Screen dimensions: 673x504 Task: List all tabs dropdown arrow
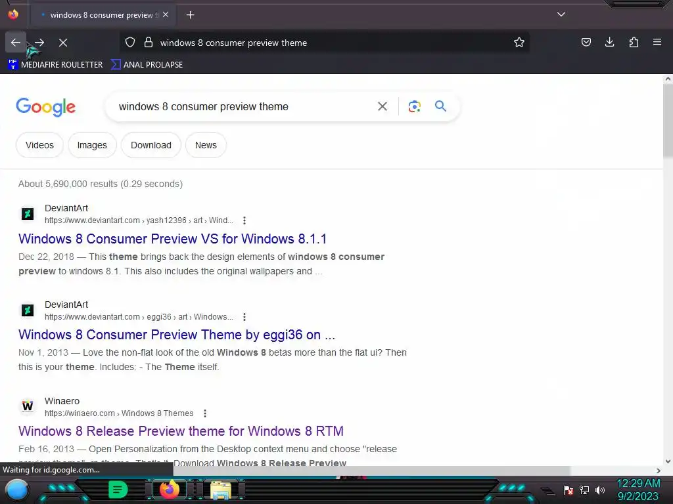[561, 14]
